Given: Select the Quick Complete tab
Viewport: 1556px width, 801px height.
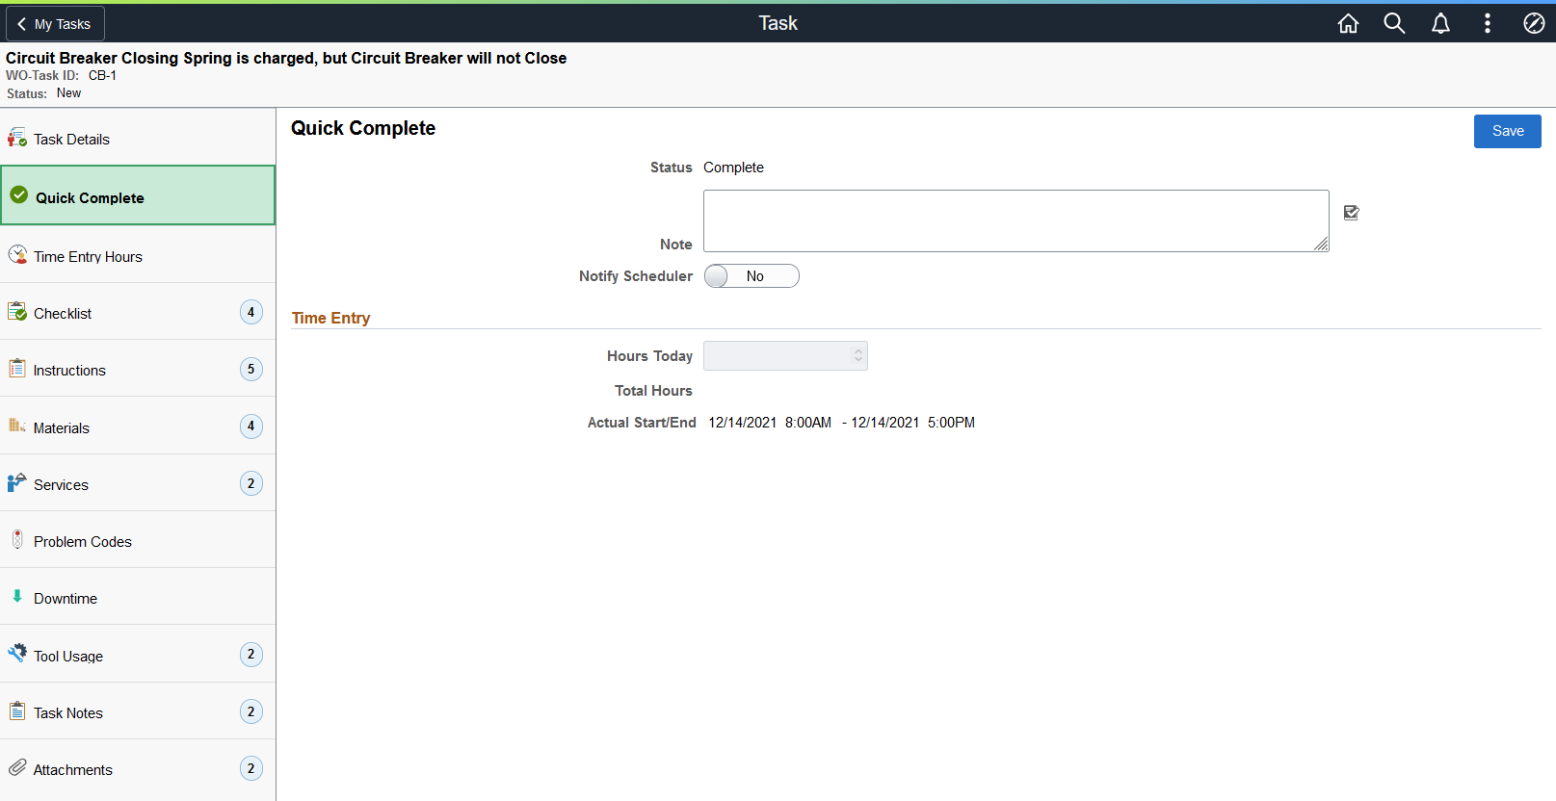Looking at the screenshot, I should pyautogui.click(x=138, y=195).
